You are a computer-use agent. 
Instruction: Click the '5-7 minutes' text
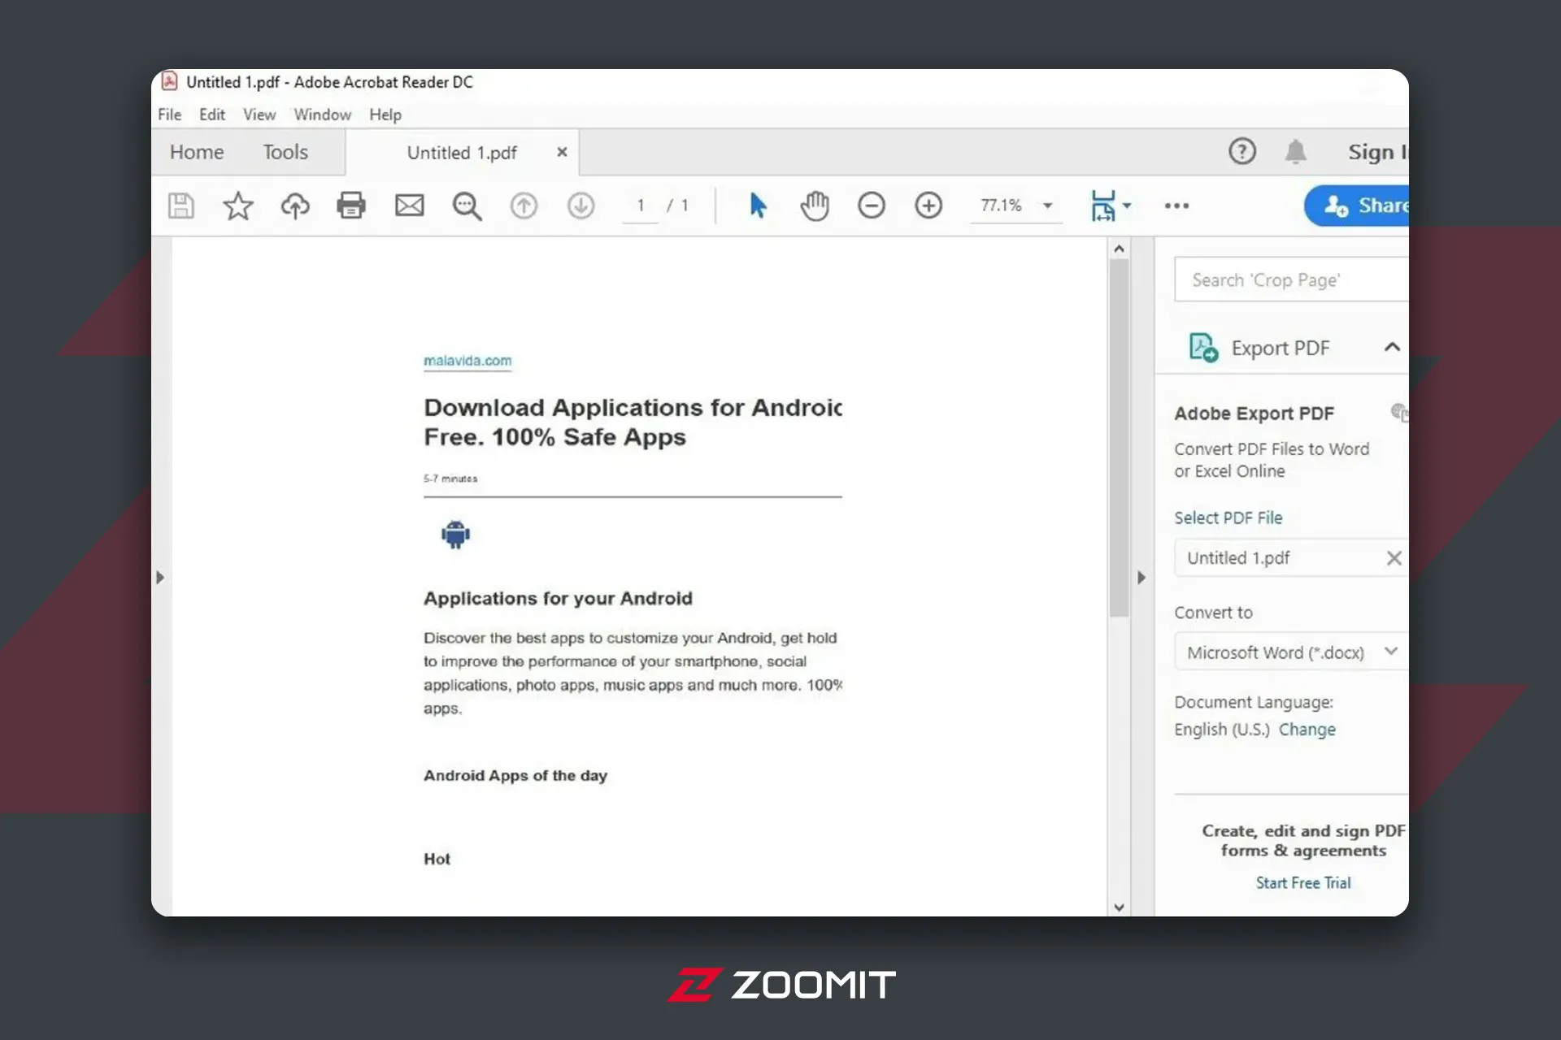pos(450,479)
